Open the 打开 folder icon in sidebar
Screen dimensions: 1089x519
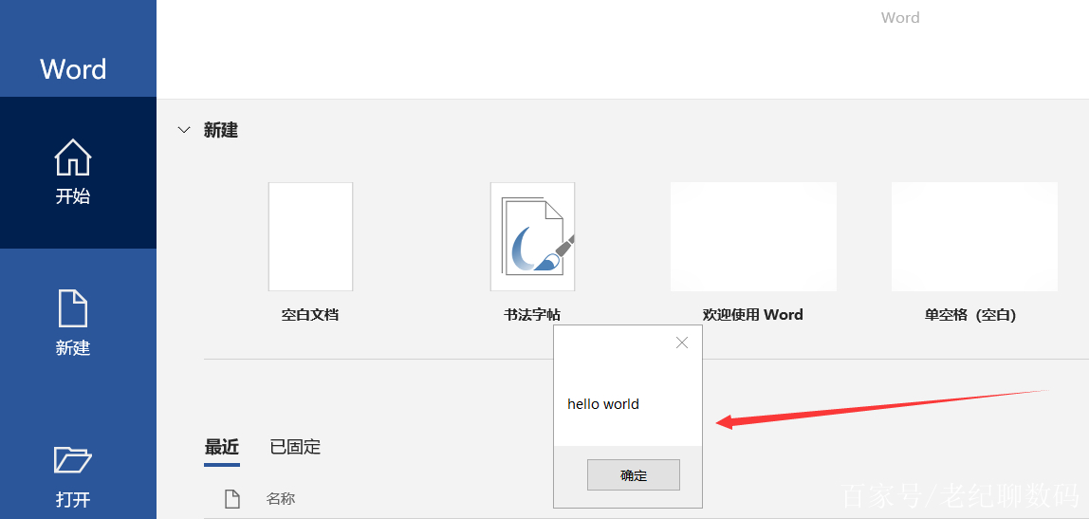[73, 459]
